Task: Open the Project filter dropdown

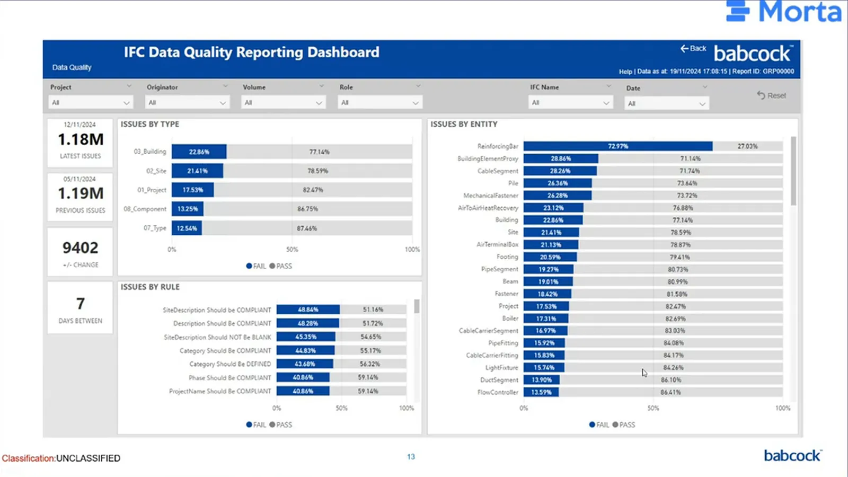Action: click(x=90, y=103)
